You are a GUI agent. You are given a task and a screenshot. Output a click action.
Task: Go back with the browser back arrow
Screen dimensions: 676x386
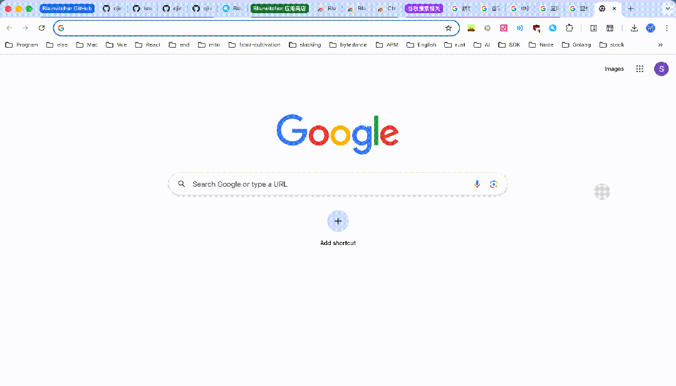click(9, 28)
